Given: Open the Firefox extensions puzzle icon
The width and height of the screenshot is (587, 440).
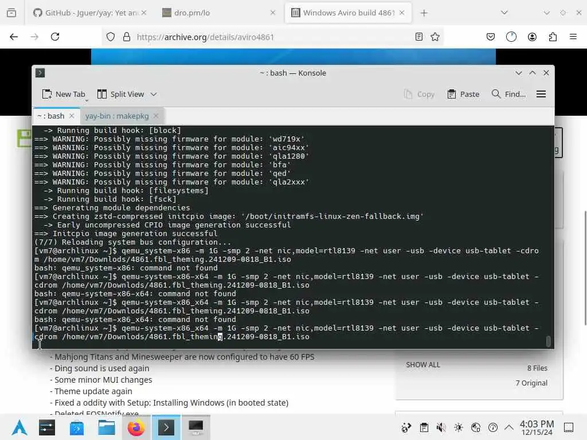Looking at the screenshot, I should 553,37.
